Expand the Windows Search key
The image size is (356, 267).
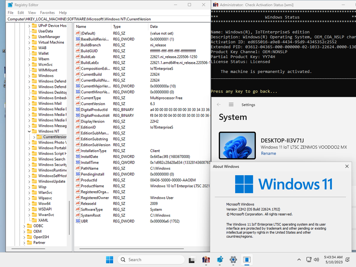point(29,159)
